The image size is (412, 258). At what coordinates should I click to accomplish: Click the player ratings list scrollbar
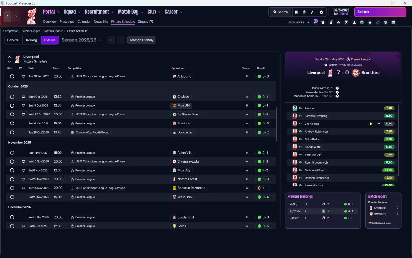[398, 140]
